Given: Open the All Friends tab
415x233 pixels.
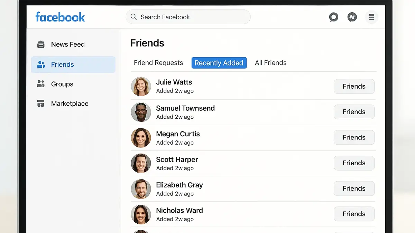Looking at the screenshot, I should coord(271,63).
